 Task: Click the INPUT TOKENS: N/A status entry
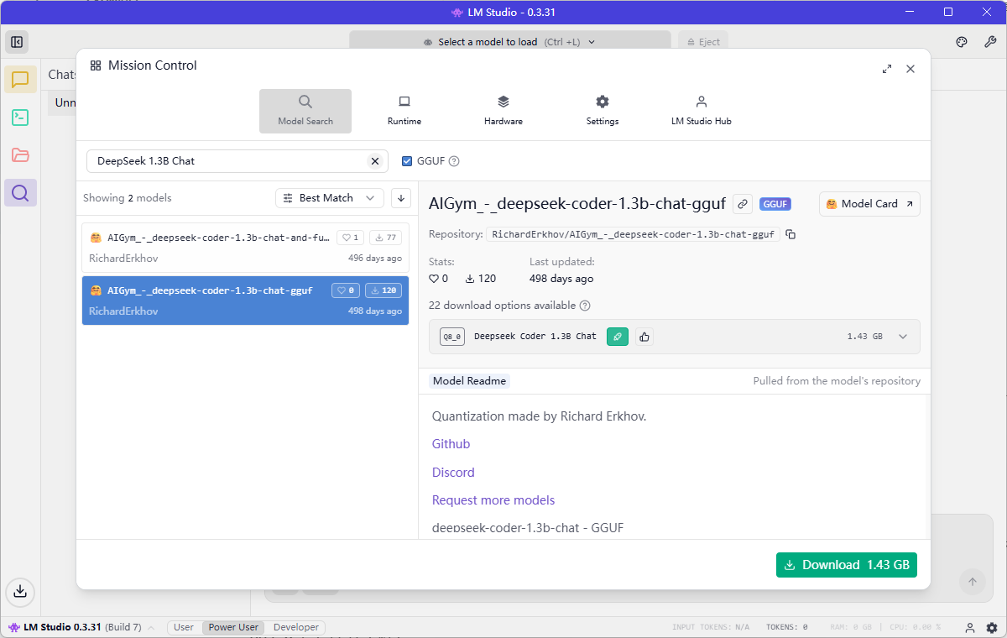[711, 627]
